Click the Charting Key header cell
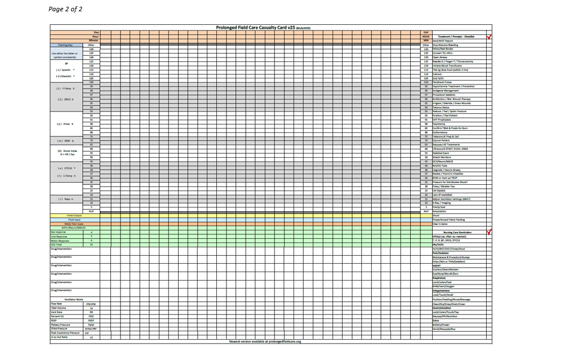 pyautogui.click(x=66, y=45)
